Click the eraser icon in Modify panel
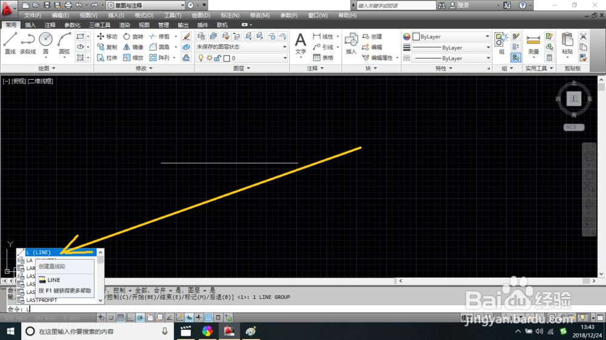The height and width of the screenshot is (340, 606). pyautogui.click(x=186, y=36)
